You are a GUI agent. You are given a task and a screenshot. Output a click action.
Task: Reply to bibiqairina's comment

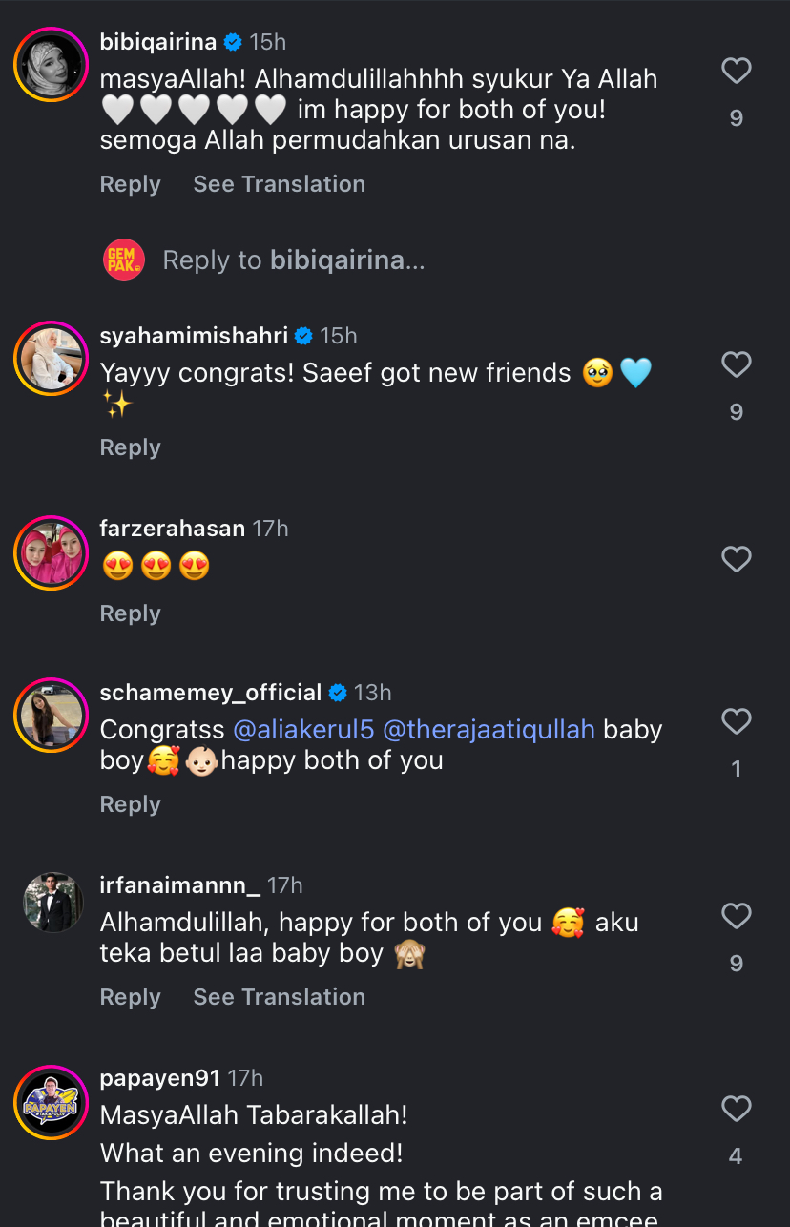130,184
